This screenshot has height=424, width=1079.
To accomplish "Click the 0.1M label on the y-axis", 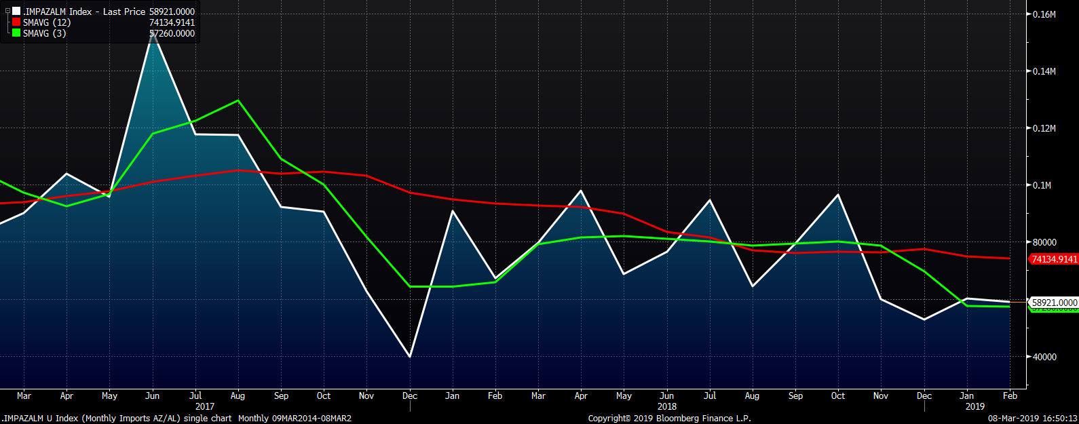I will [1042, 185].
